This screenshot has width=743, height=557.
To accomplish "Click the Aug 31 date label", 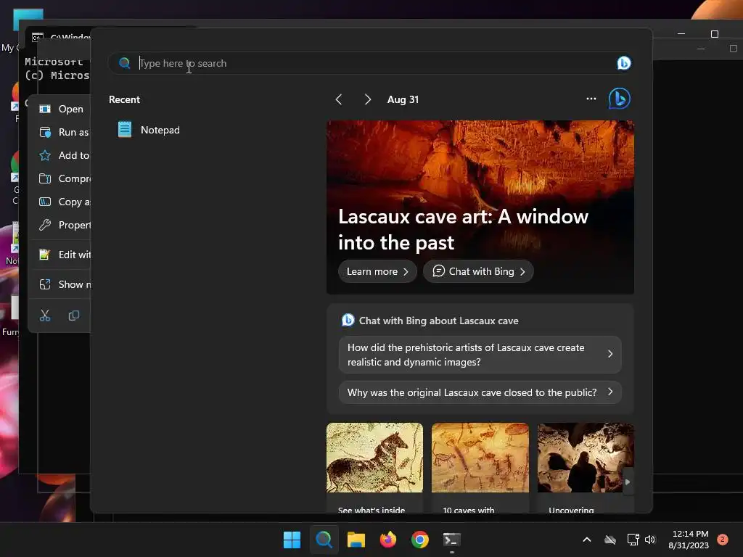I will pos(403,99).
